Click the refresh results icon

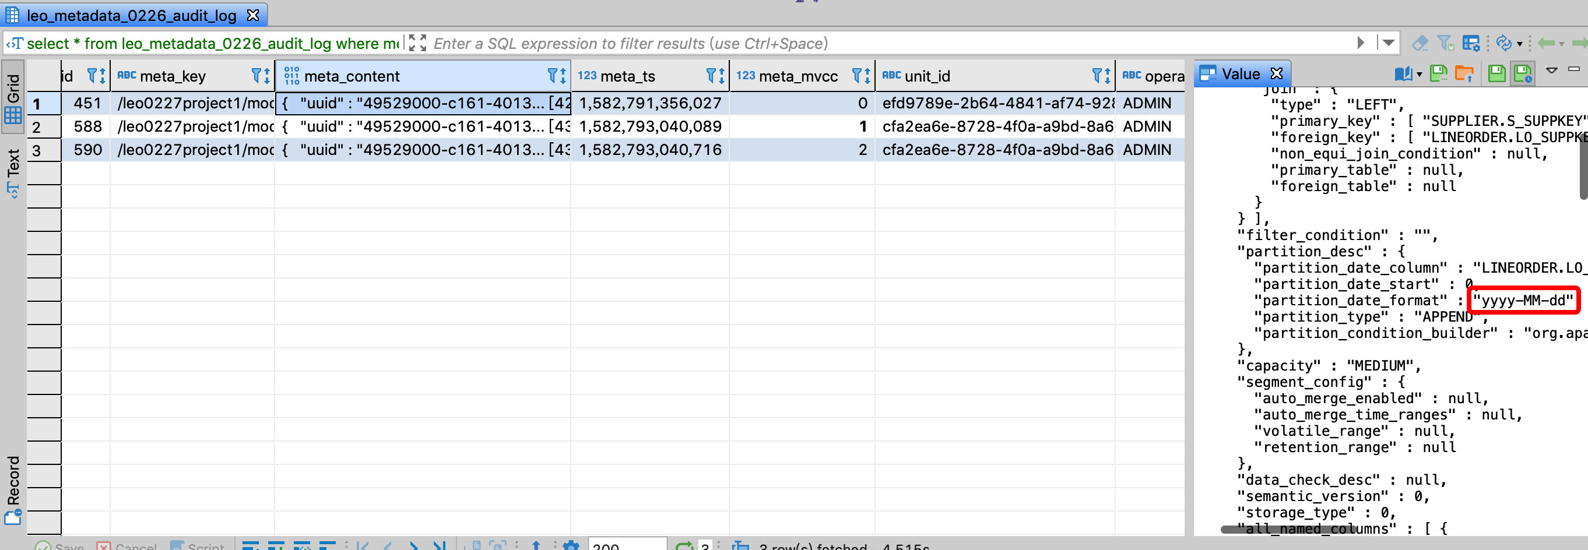click(x=1503, y=43)
